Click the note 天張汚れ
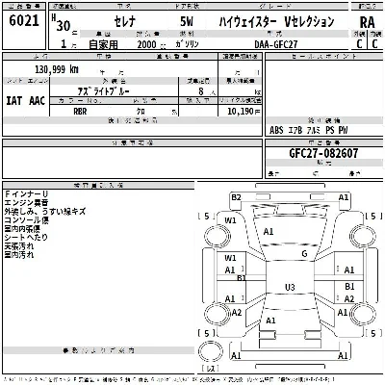 pos(19,246)
